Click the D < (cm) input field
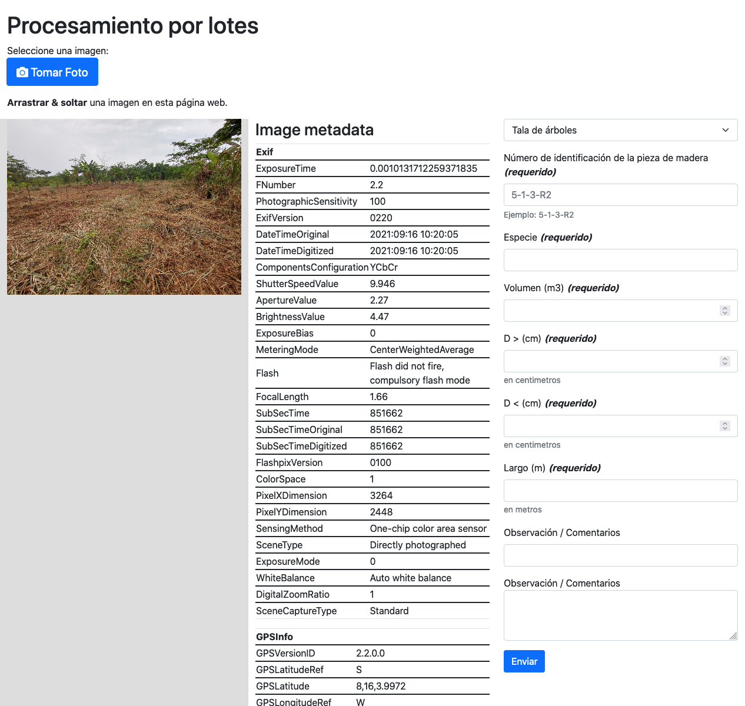The image size is (745, 706). click(620, 426)
